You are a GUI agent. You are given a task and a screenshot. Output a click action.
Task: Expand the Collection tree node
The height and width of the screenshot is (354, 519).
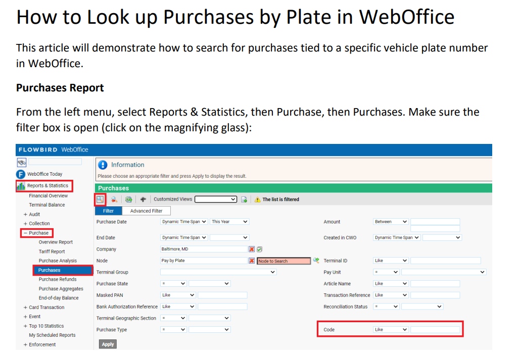tap(25, 224)
